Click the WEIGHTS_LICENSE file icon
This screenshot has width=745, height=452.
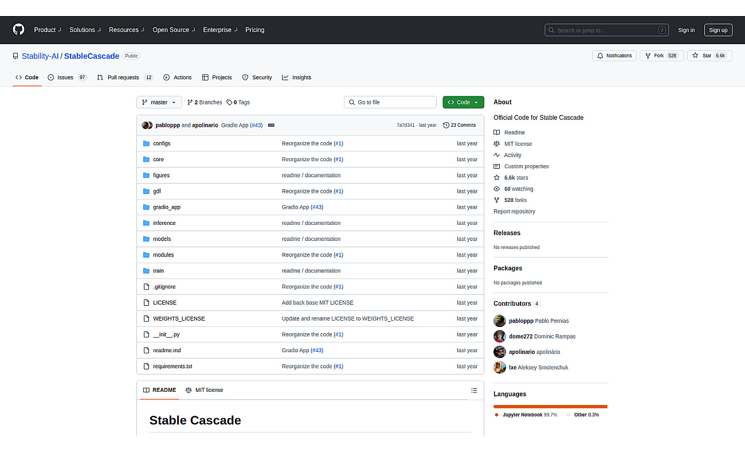point(146,318)
